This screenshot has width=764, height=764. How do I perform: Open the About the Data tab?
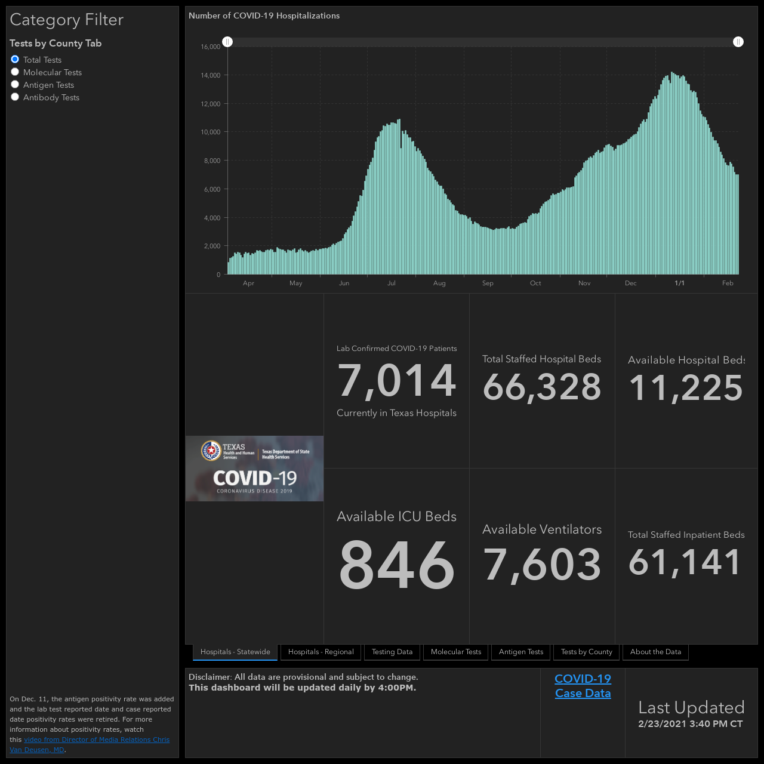(655, 652)
